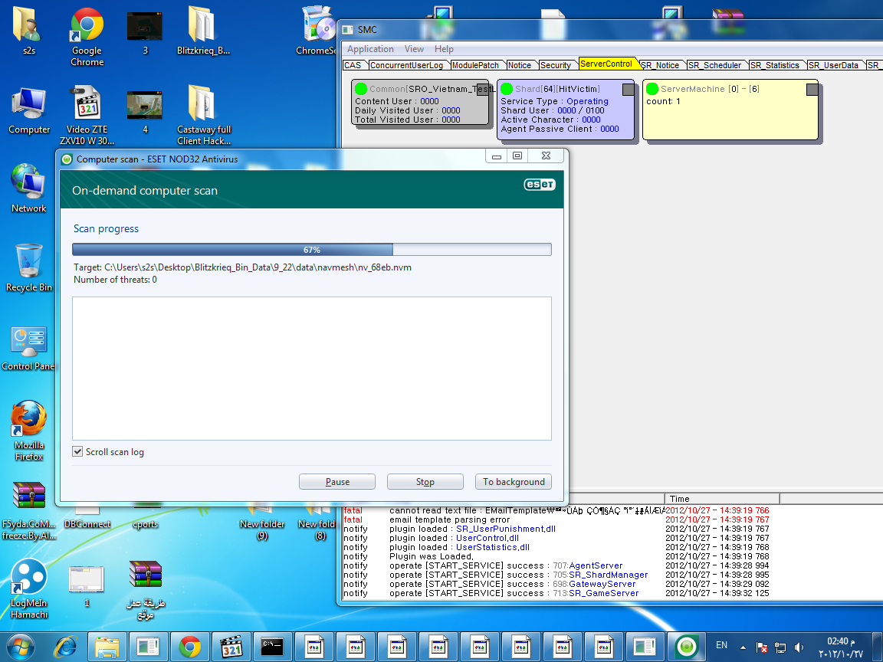
Task: Show hidden system tray icons
Action: click(743, 647)
